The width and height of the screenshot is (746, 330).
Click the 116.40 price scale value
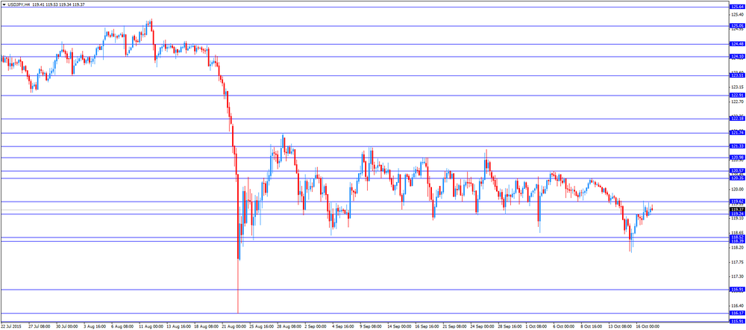click(737, 305)
